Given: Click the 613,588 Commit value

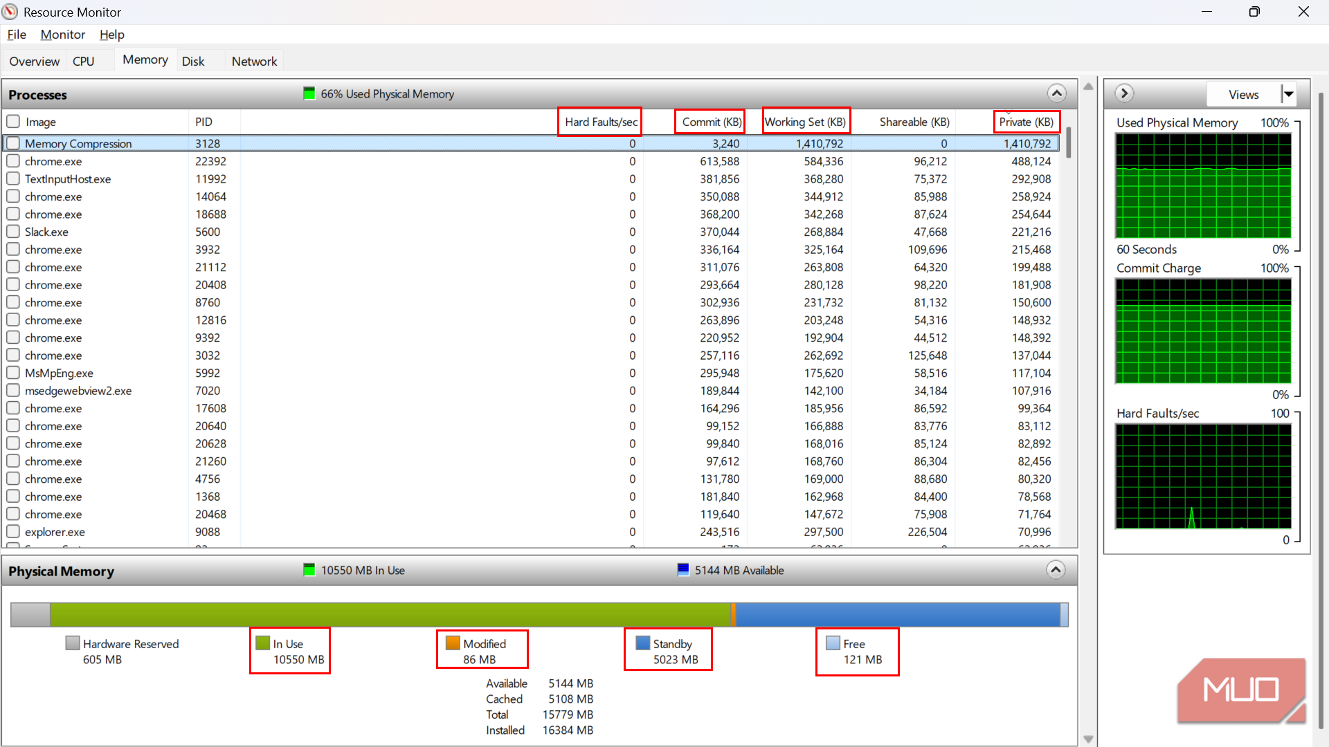Looking at the screenshot, I should (x=719, y=161).
